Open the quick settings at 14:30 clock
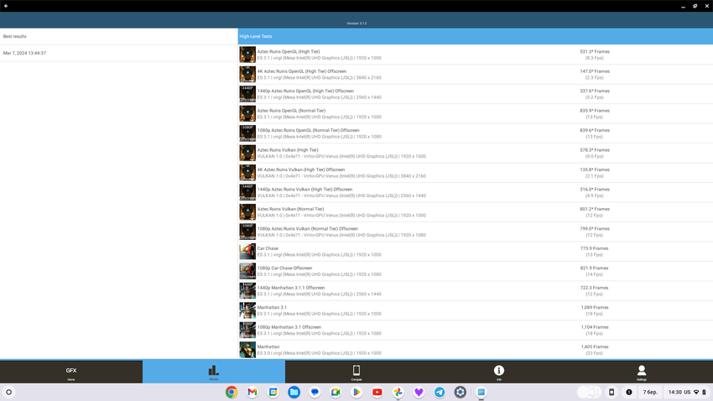 [685, 392]
